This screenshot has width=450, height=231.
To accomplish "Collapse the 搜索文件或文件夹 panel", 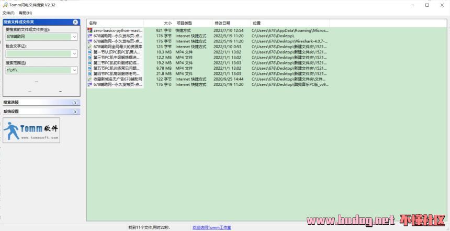I will 75,23.
